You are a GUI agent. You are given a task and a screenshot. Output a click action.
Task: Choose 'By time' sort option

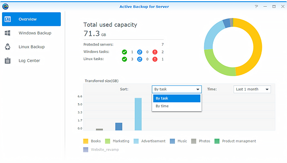(177, 106)
